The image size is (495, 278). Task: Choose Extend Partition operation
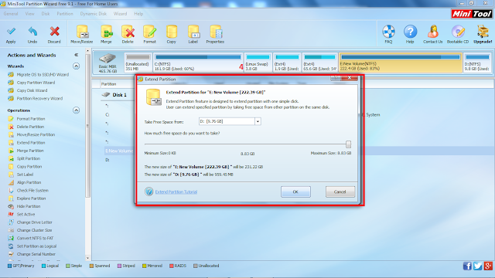click(x=31, y=143)
